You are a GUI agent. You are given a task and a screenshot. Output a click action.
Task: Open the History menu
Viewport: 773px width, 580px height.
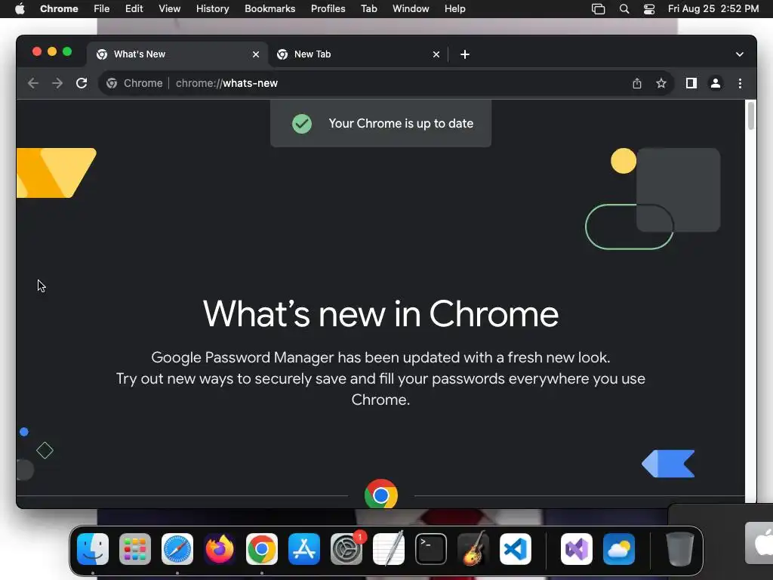point(212,9)
